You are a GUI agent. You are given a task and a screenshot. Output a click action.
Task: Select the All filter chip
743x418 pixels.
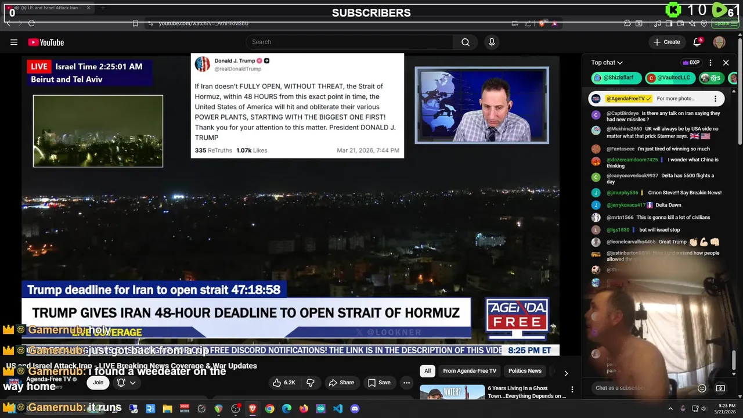427,371
